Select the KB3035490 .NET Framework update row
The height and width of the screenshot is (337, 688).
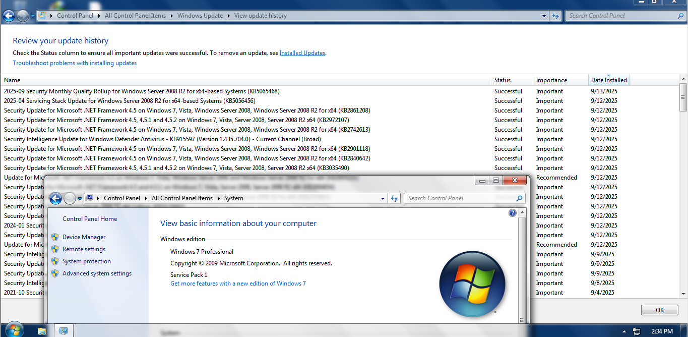[340, 168]
